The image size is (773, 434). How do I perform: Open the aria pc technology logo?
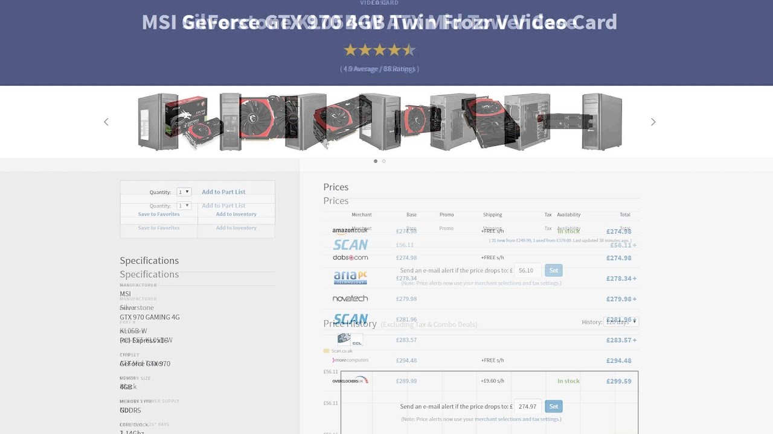pyautogui.click(x=350, y=278)
